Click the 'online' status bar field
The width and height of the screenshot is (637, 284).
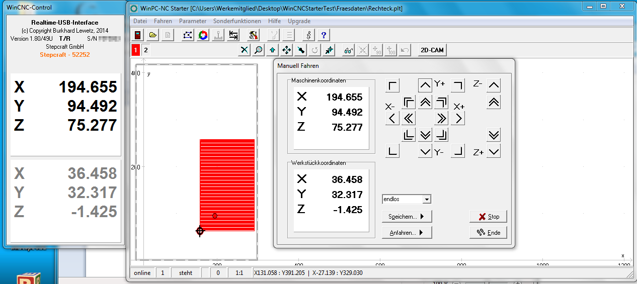[142, 273]
